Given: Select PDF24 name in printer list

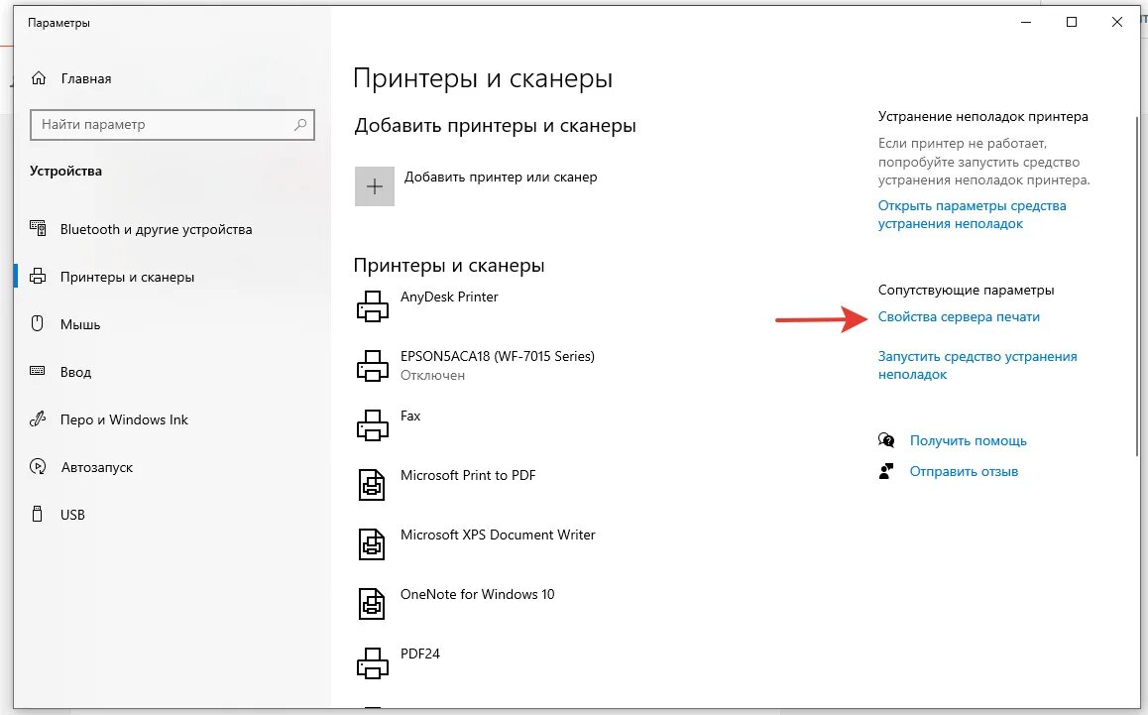Looking at the screenshot, I should (420, 654).
